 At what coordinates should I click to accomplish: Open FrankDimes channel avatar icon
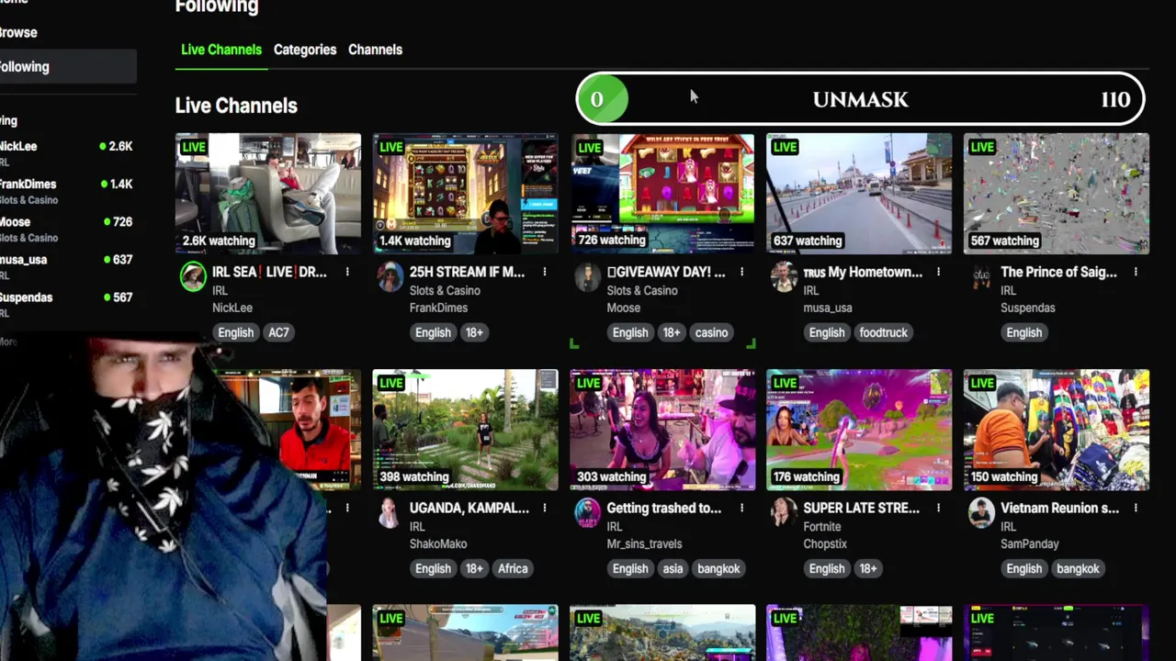pos(390,276)
